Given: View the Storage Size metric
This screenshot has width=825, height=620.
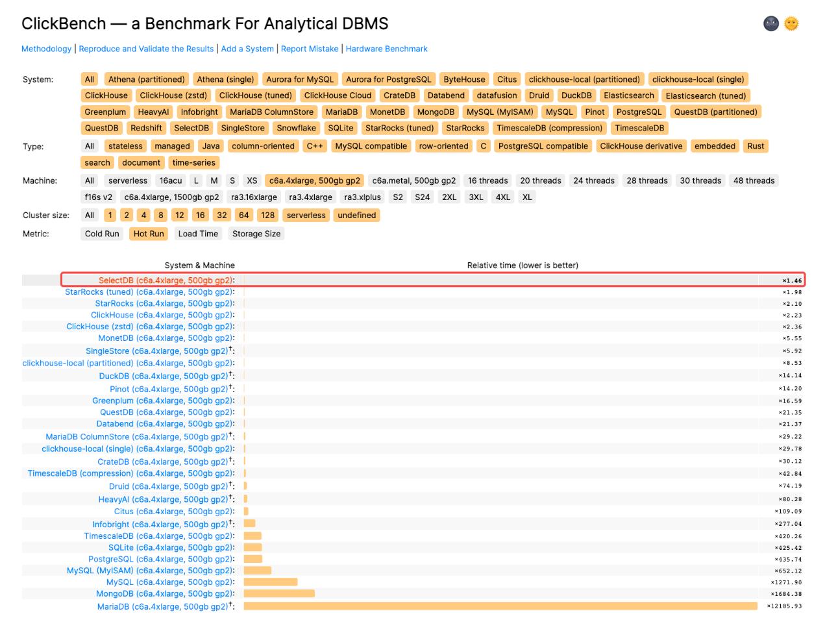Looking at the screenshot, I should coord(256,233).
